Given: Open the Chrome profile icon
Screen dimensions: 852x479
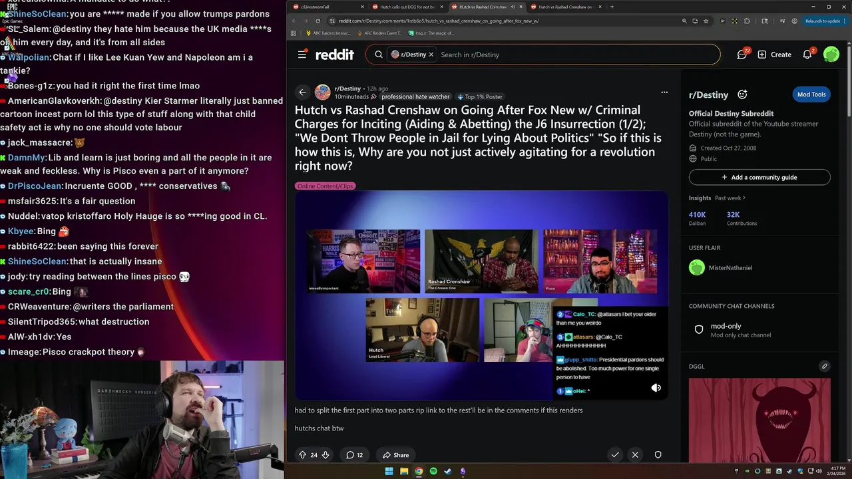Looking at the screenshot, I should tap(795, 21).
